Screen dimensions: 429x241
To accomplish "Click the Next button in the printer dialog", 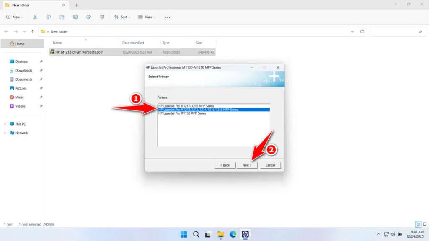I will pyautogui.click(x=247, y=165).
